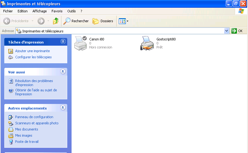Click the Windows flag logo
Viewport: 248px width, 153px height.
tap(241, 11)
